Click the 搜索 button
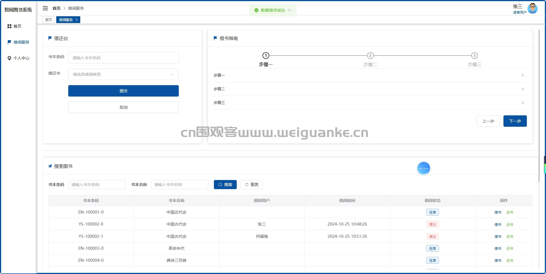This screenshot has height=274, width=546. tap(225, 185)
